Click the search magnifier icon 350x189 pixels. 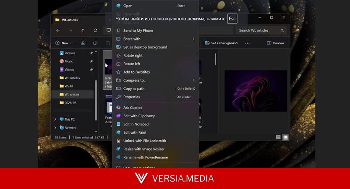(282, 30)
